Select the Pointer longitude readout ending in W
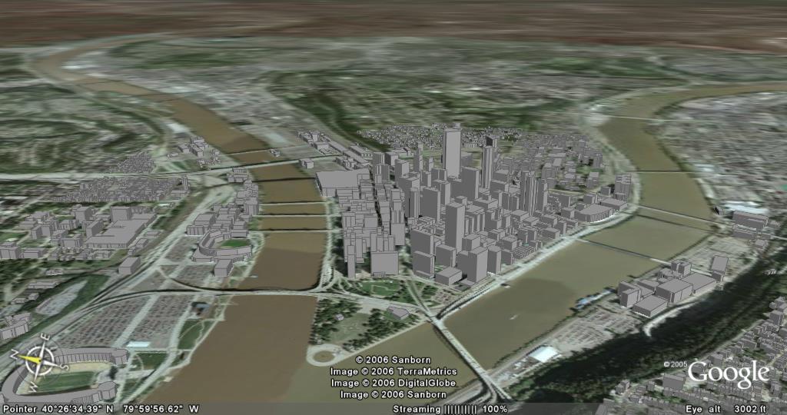 [160, 409]
